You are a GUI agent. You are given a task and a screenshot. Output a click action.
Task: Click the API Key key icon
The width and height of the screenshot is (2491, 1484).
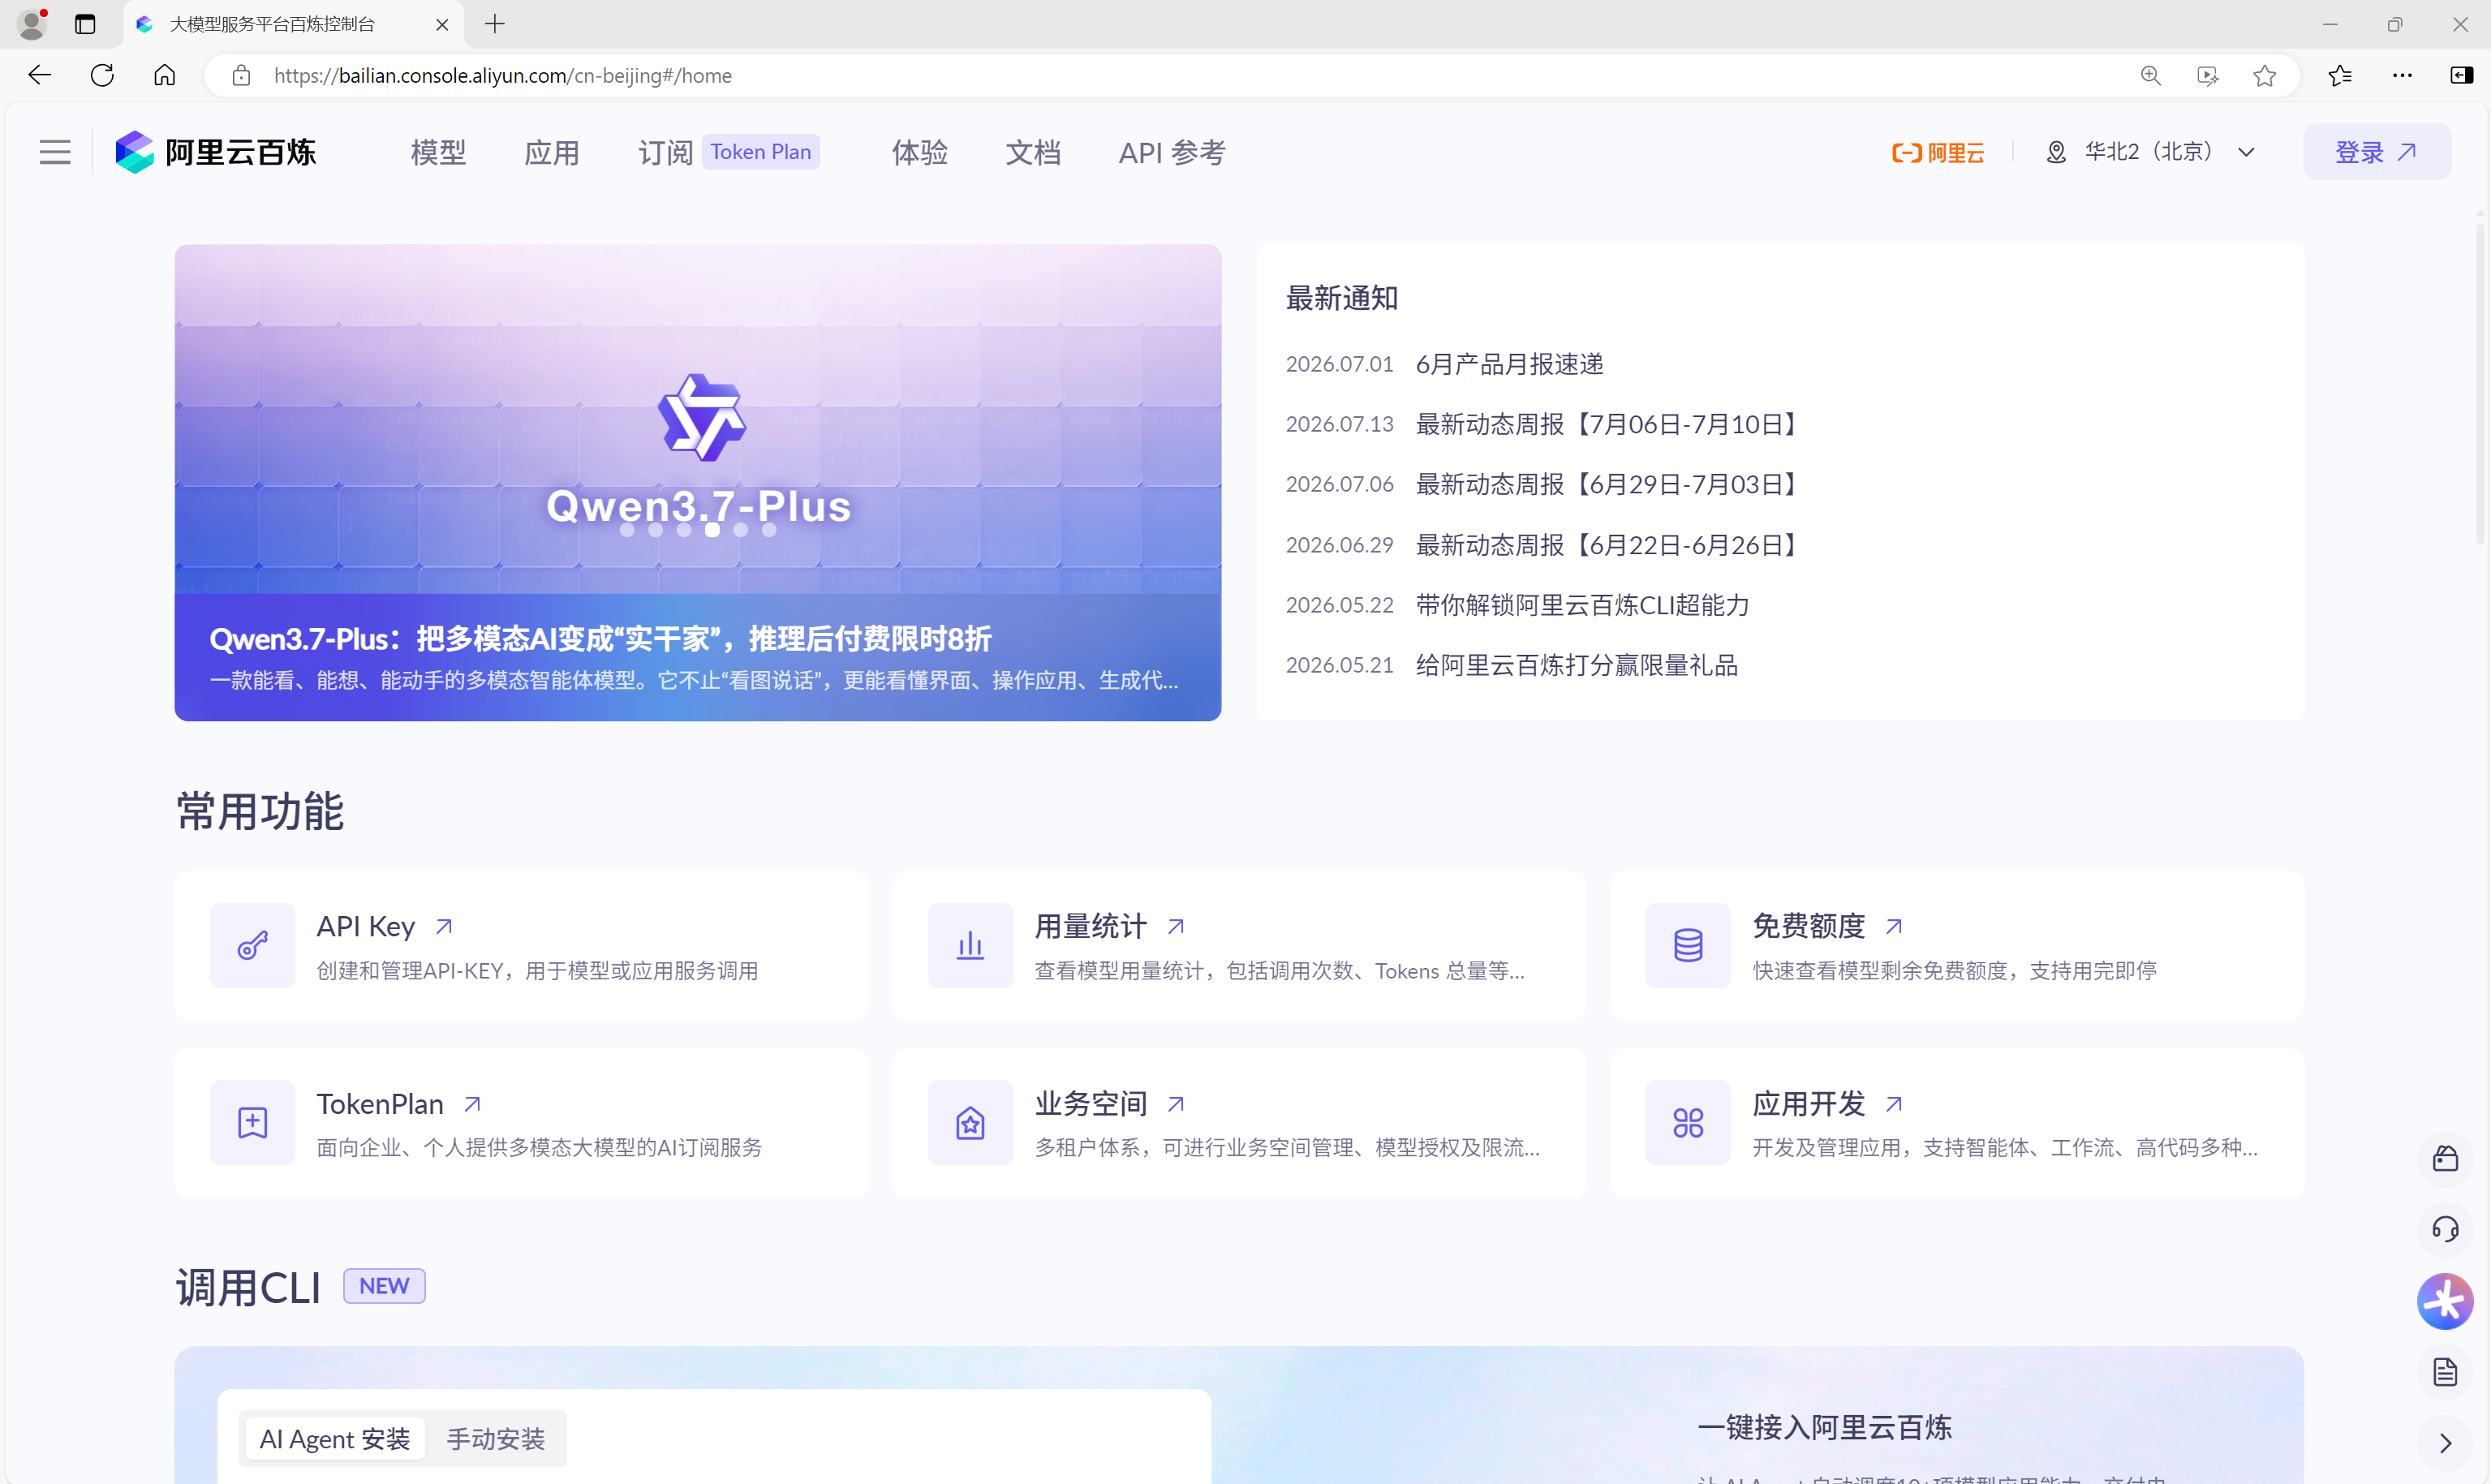[x=252, y=945]
